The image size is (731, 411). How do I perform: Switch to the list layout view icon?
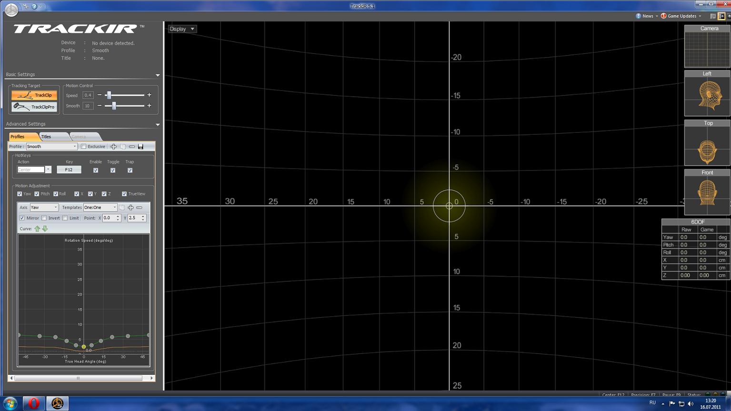point(713,16)
